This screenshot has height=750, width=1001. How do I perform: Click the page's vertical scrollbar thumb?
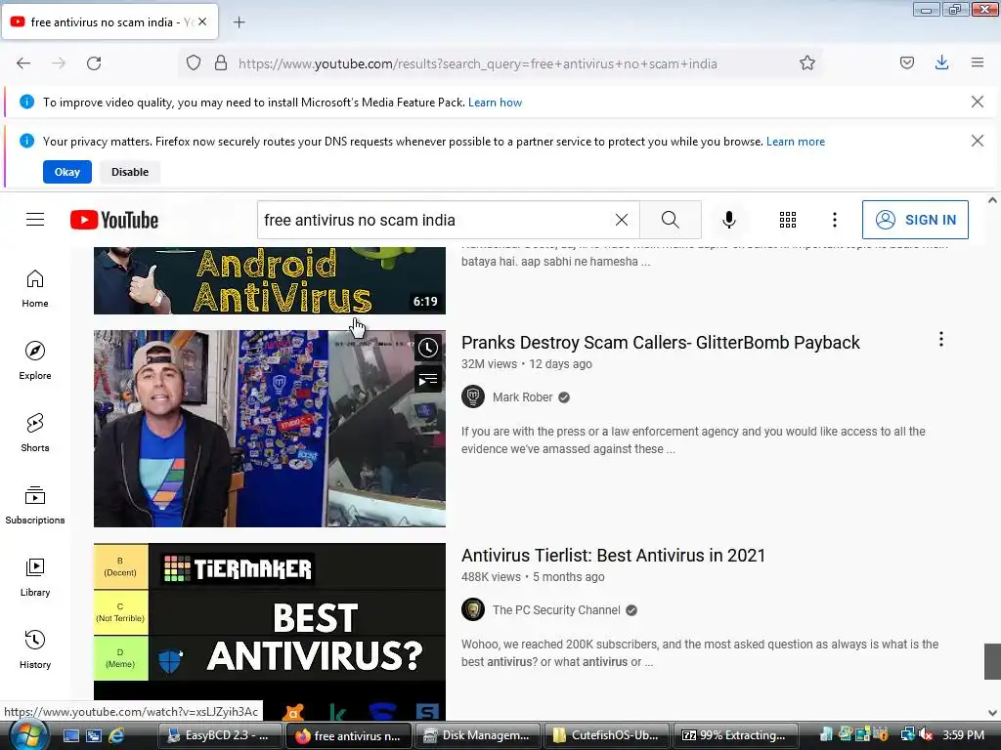coord(992,661)
